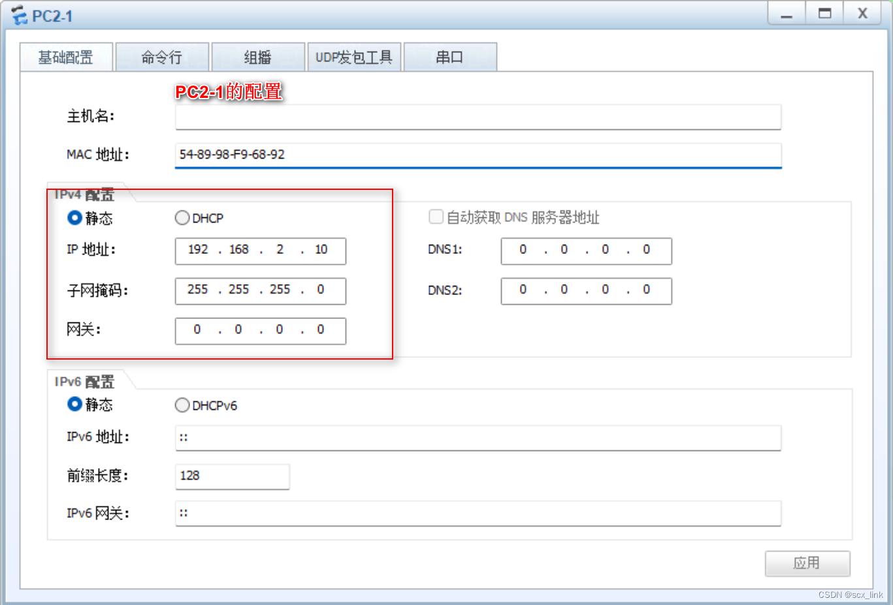Minimize the PC2-1 window
This screenshot has width=893, height=605.
pyautogui.click(x=787, y=13)
